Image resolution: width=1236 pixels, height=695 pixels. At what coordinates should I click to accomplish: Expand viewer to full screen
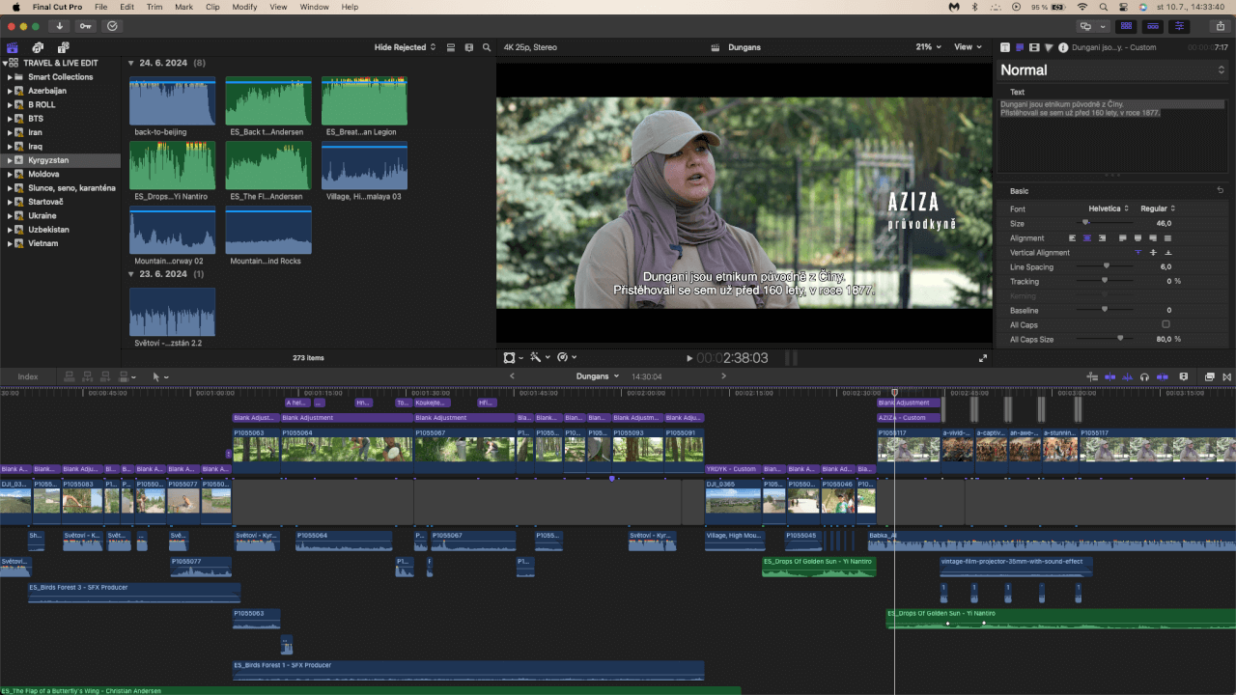(x=983, y=358)
